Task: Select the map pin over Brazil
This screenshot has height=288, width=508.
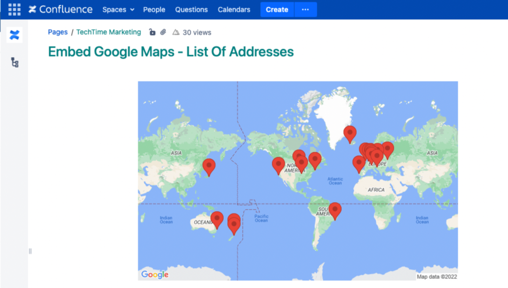Action: pos(335,211)
